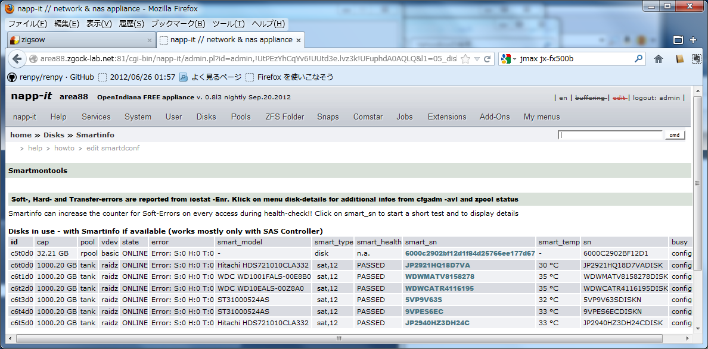The height and width of the screenshot is (349, 708).
Task: Open the help submenu link
Action: pos(35,147)
